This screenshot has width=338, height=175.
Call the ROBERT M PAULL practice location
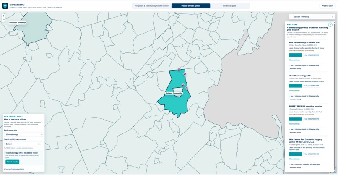point(312,119)
